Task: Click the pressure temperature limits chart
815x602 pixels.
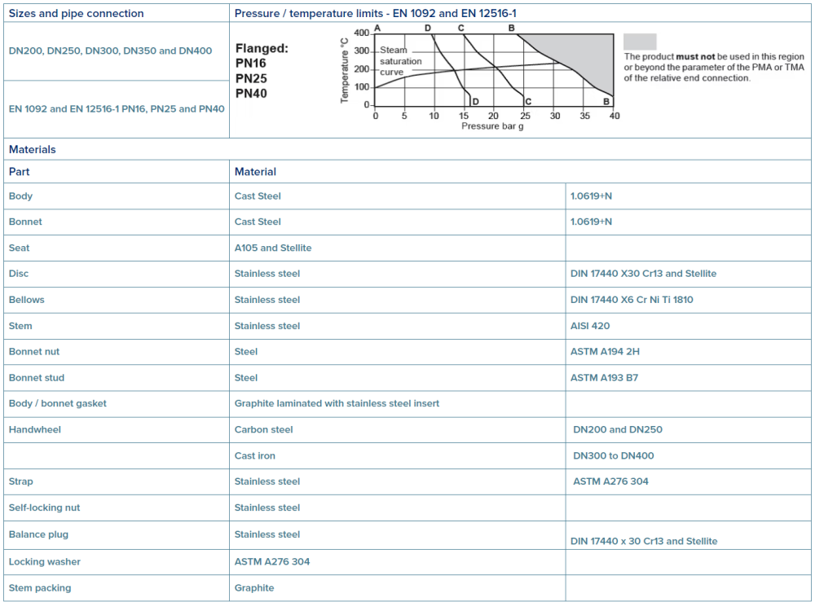Action: [480, 78]
